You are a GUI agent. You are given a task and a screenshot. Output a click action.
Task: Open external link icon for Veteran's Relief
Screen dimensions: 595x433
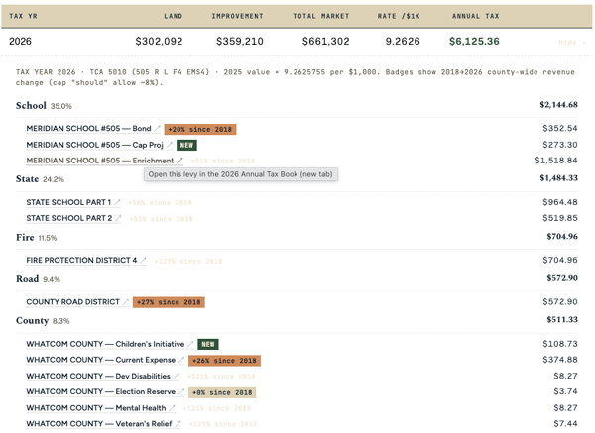point(178,424)
